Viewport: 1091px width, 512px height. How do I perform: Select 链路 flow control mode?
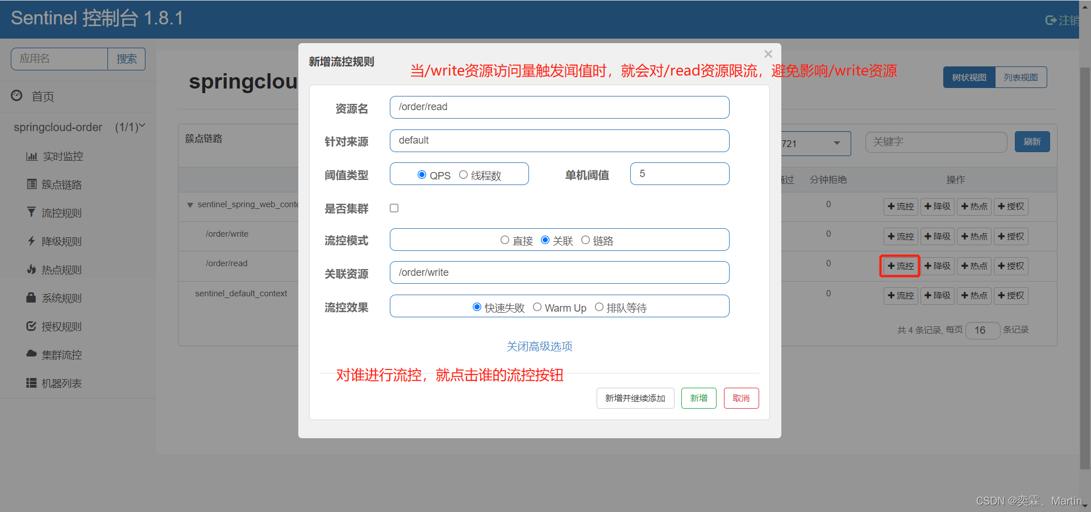[585, 240]
